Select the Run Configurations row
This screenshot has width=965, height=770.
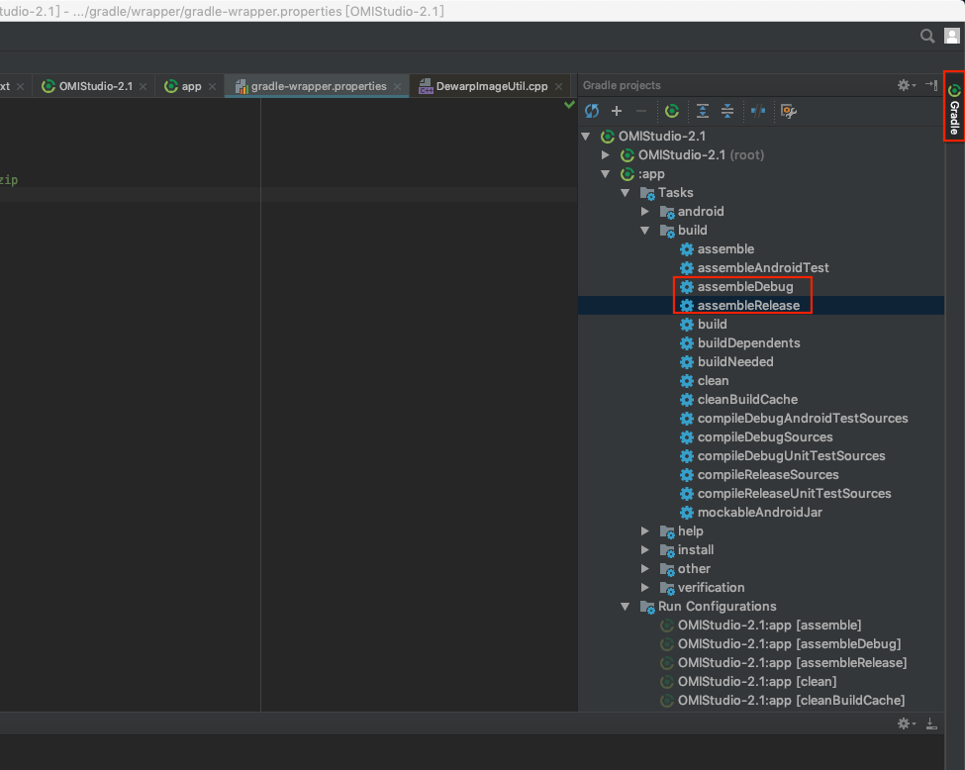[761, 607]
